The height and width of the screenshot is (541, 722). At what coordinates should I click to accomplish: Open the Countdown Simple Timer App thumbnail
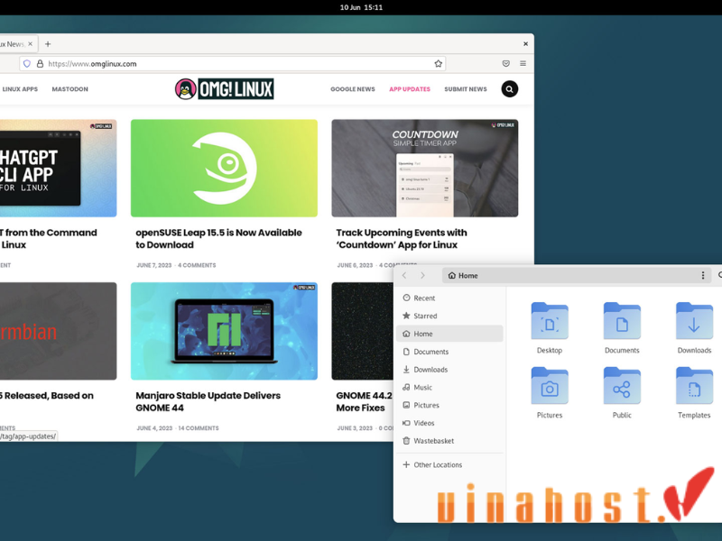[425, 169]
